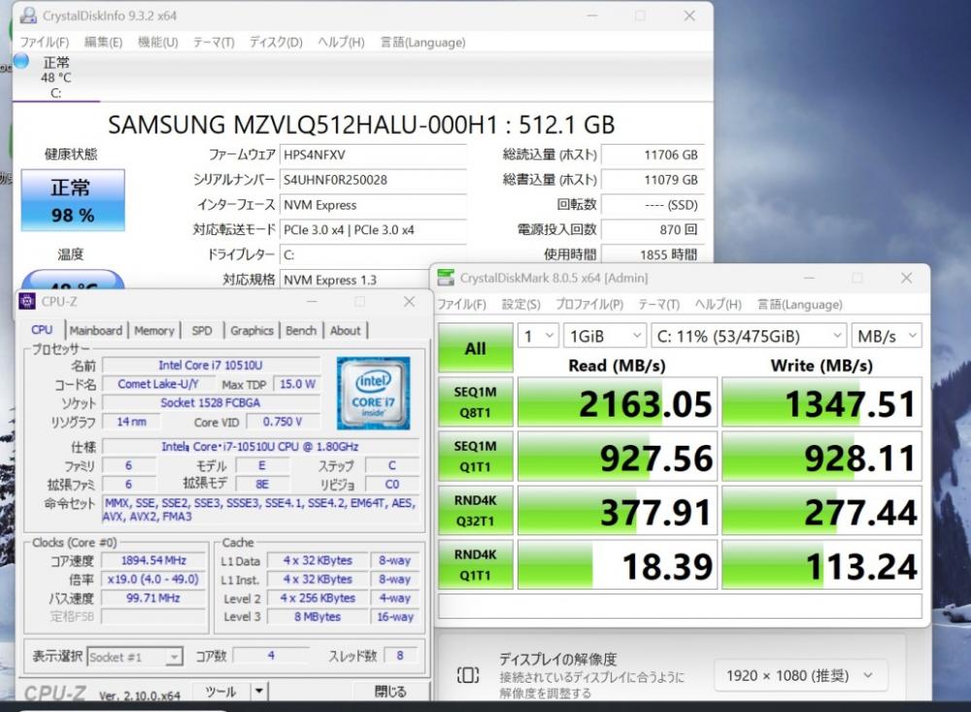Screen dimensions: 971x712
Task: Click SEQ1M Q8T1 read result 2163.05
Action: coord(617,403)
